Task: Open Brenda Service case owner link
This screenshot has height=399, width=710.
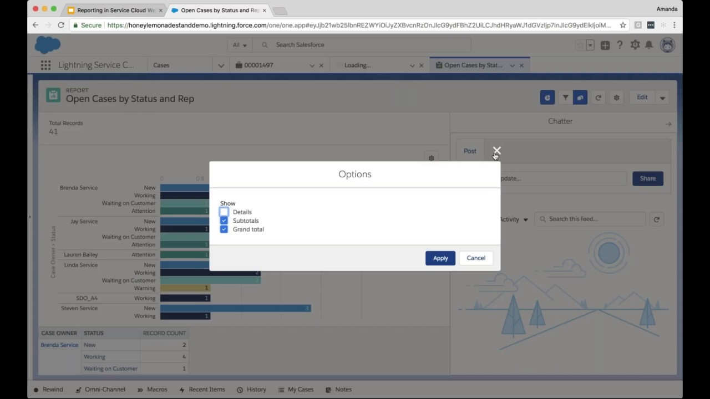Action: (x=59, y=345)
